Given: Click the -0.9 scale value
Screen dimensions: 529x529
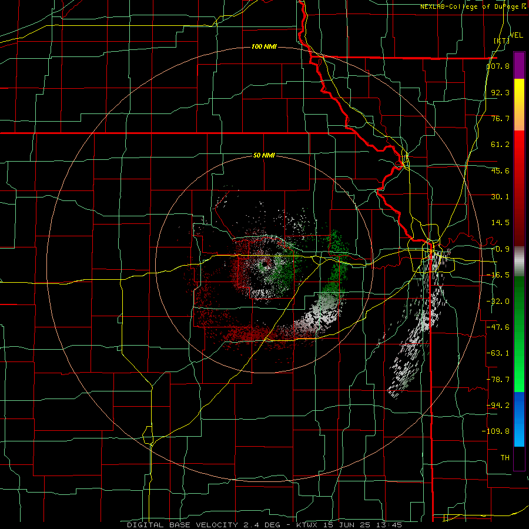Looking at the screenshot, I should [500, 249].
